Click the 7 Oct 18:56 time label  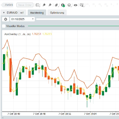pyautogui.click(x=65, y=114)
